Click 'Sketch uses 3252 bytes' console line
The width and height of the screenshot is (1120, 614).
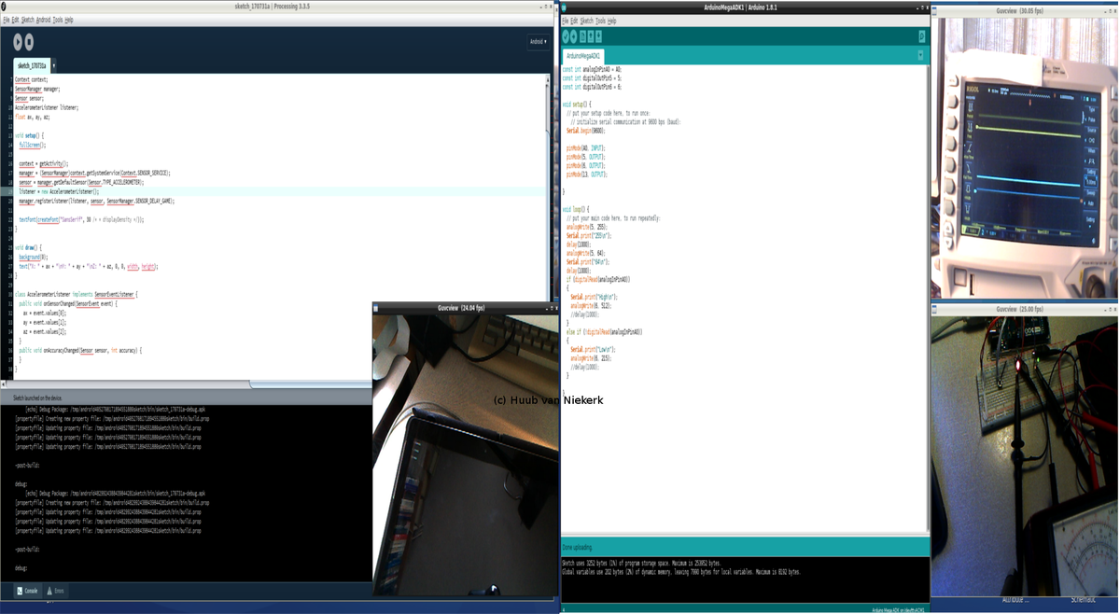coord(641,564)
